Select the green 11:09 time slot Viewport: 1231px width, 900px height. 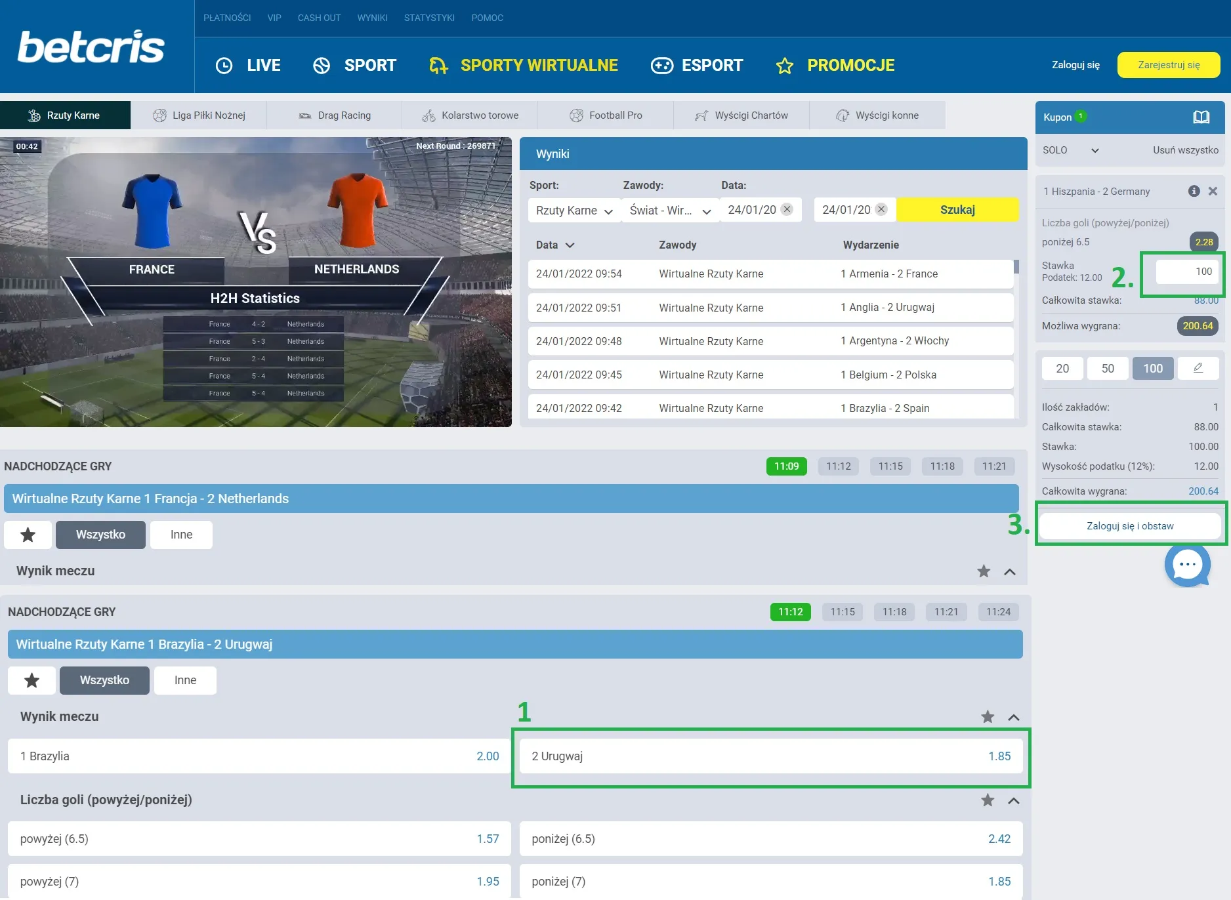tap(787, 466)
